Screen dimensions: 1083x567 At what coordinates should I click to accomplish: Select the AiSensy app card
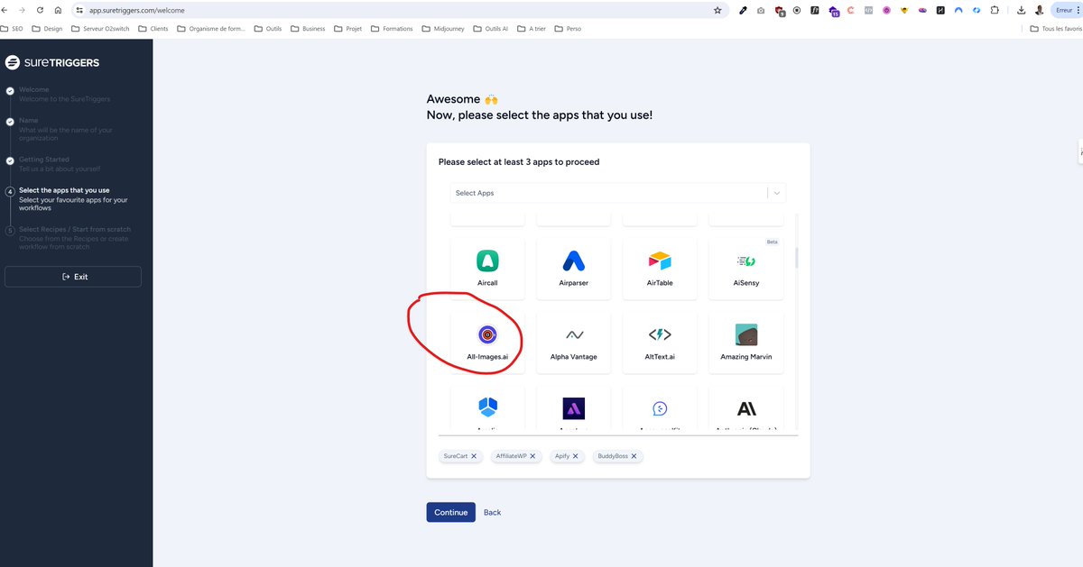[746, 268]
